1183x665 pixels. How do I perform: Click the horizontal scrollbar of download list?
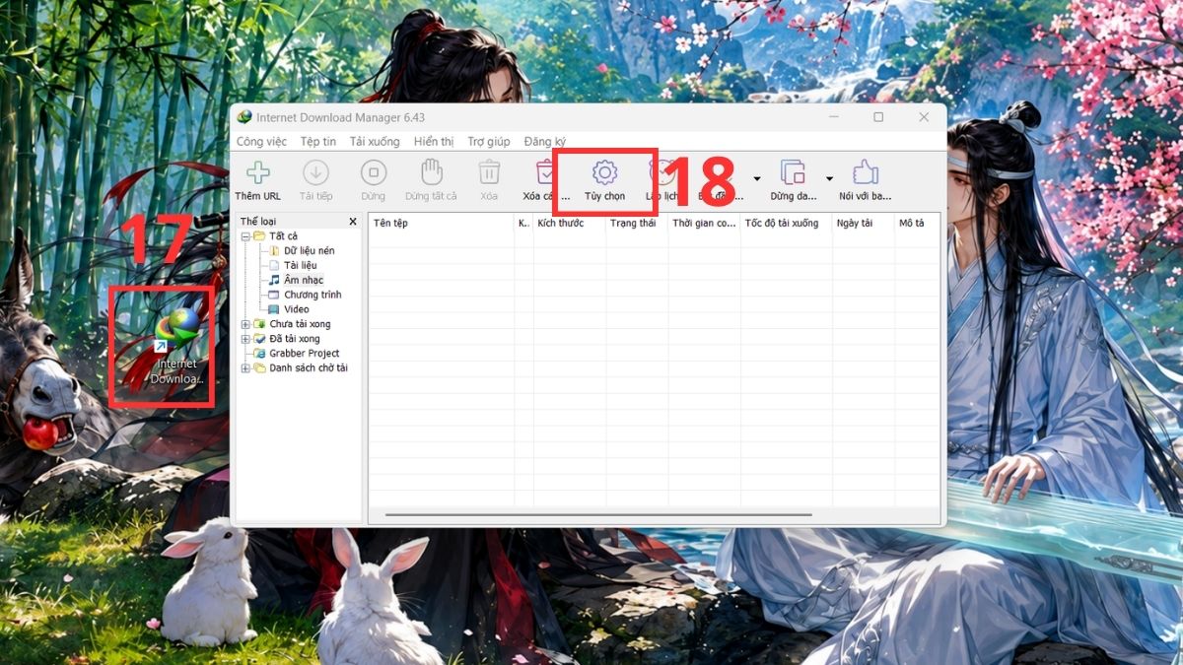598,515
